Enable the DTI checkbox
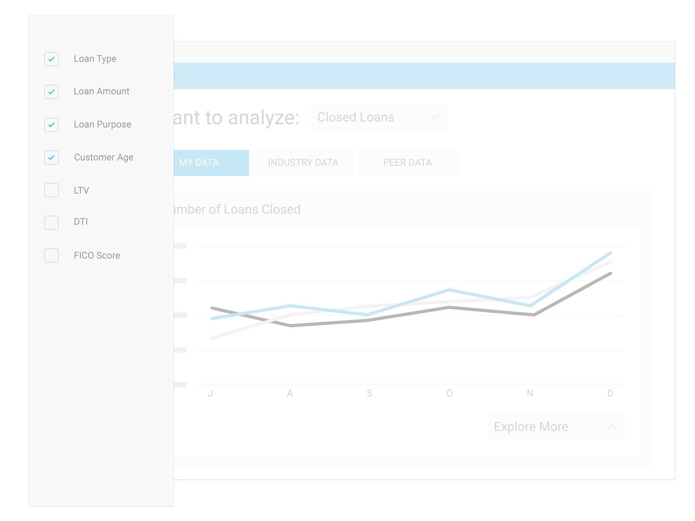The width and height of the screenshot is (695, 521). coord(52,222)
